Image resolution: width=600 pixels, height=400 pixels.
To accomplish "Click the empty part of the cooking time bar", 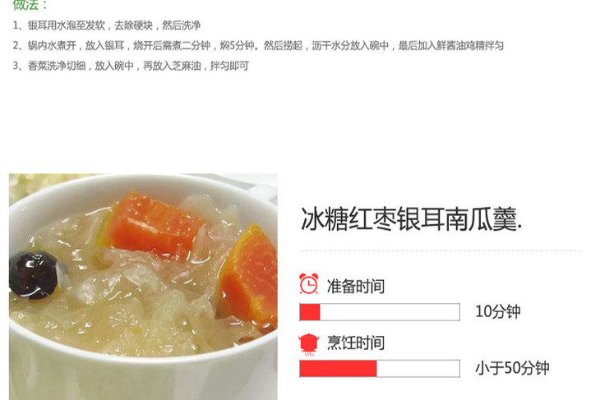I will (x=418, y=369).
